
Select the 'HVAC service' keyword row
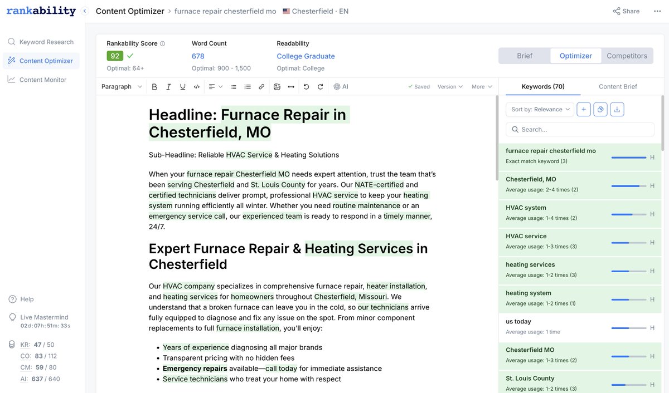(x=580, y=241)
